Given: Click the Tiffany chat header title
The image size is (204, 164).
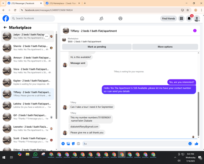Looking at the screenshot, I should pos(93,31).
